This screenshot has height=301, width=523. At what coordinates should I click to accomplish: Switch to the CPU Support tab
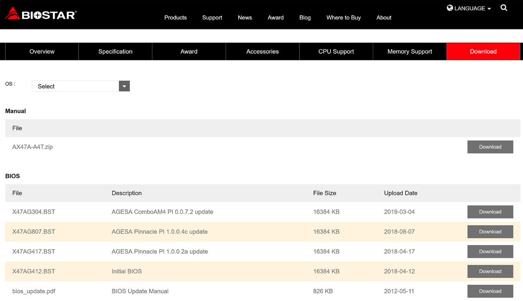point(336,51)
